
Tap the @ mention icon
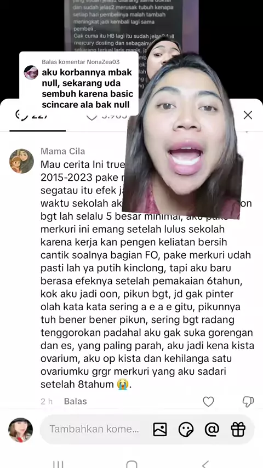212,430
